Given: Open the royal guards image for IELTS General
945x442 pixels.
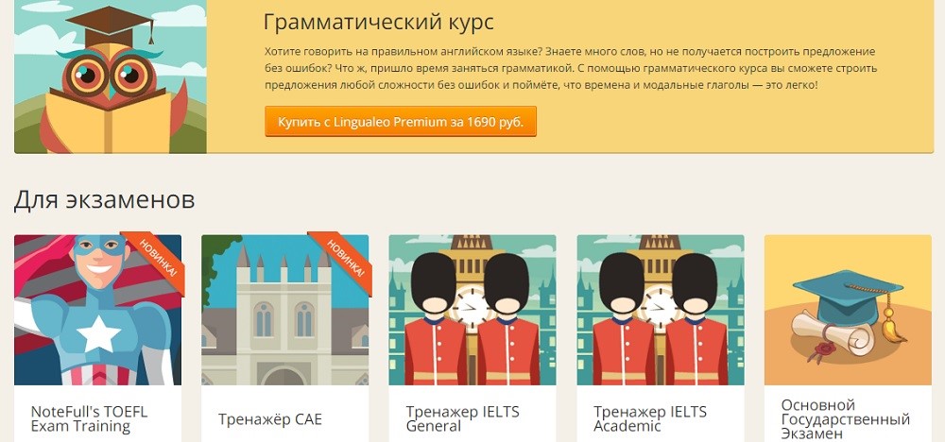Looking at the screenshot, I should (472, 310).
